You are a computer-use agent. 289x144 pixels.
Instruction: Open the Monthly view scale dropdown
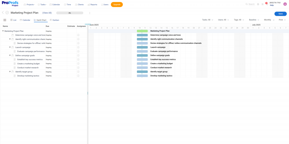(x=269, y=20)
